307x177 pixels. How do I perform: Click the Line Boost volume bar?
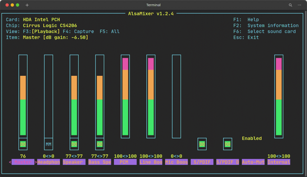click(151, 97)
